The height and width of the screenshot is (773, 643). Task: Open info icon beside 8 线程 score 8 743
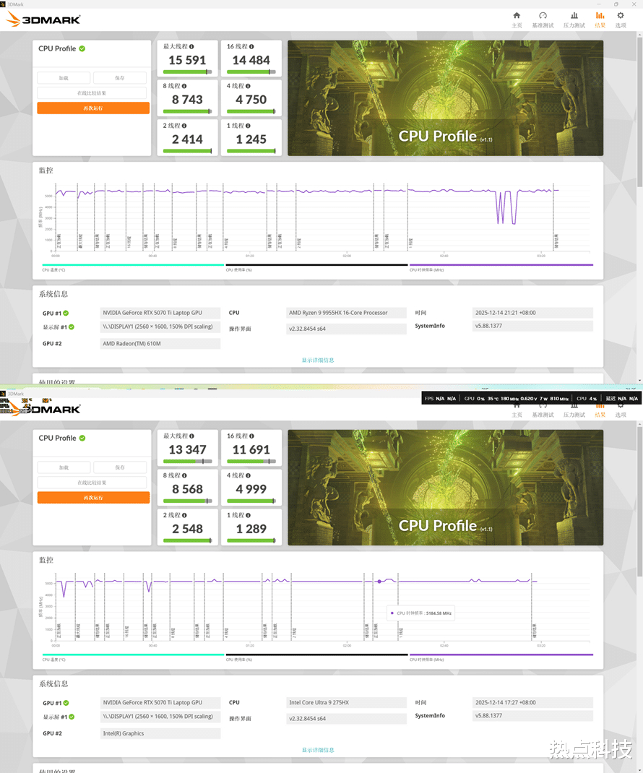click(184, 86)
